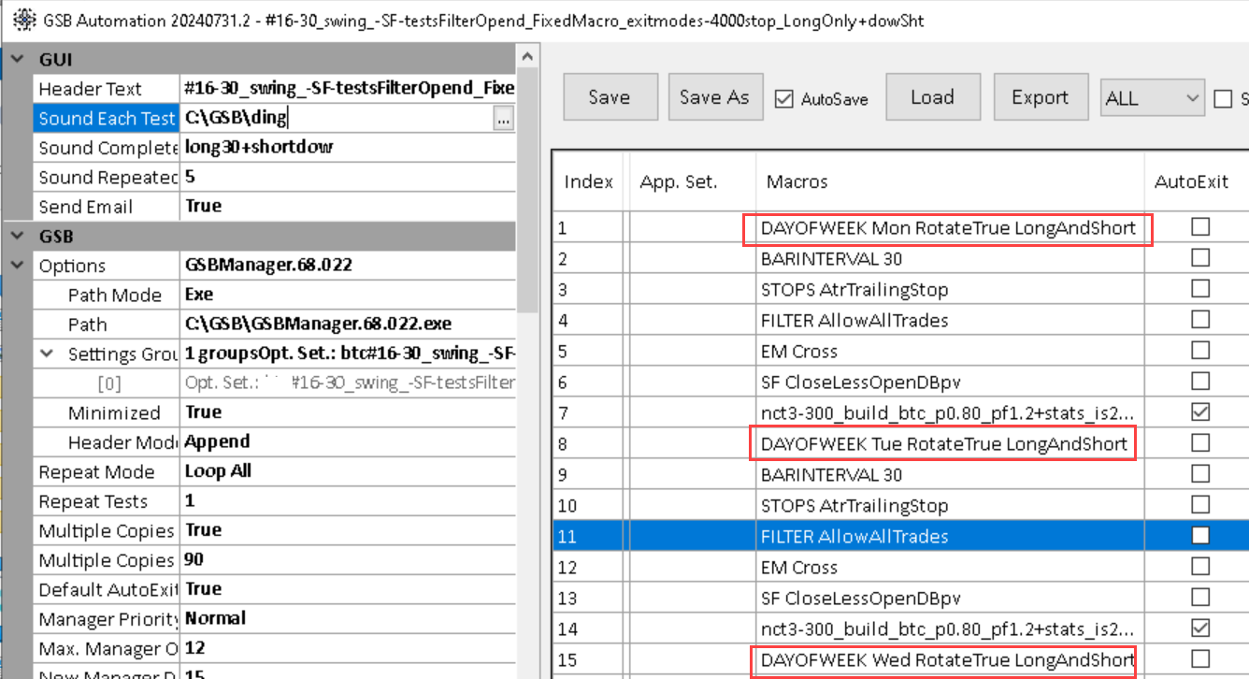The height and width of the screenshot is (679, 1249).
Task: Click the Save button
Action: [x=609, y=97]
